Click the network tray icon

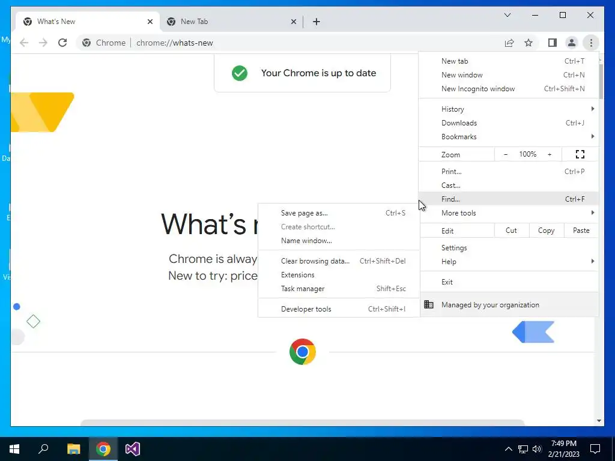(523, 449)
